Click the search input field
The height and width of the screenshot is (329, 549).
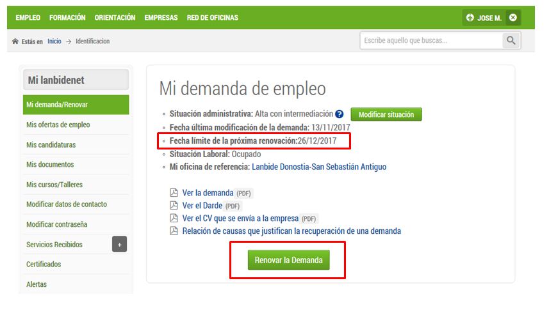pyautogui.click(x=430, y=41)
